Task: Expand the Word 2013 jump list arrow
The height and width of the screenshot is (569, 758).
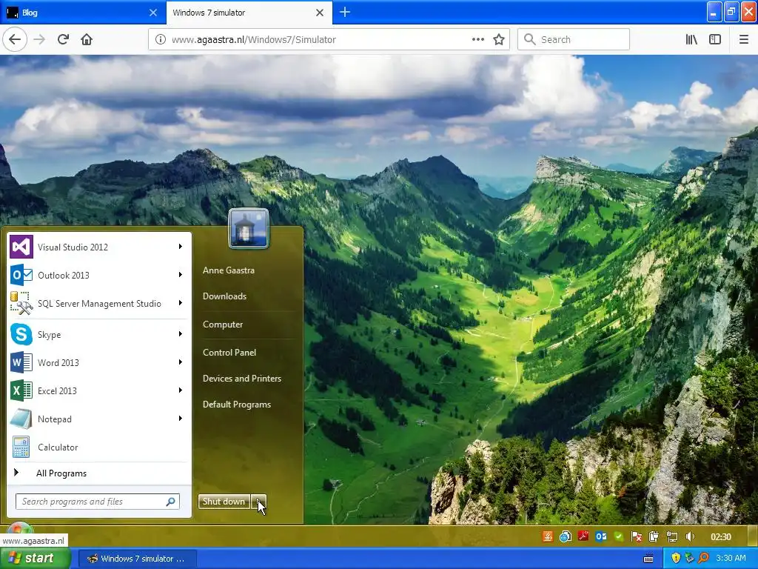Action: [181, 362]
